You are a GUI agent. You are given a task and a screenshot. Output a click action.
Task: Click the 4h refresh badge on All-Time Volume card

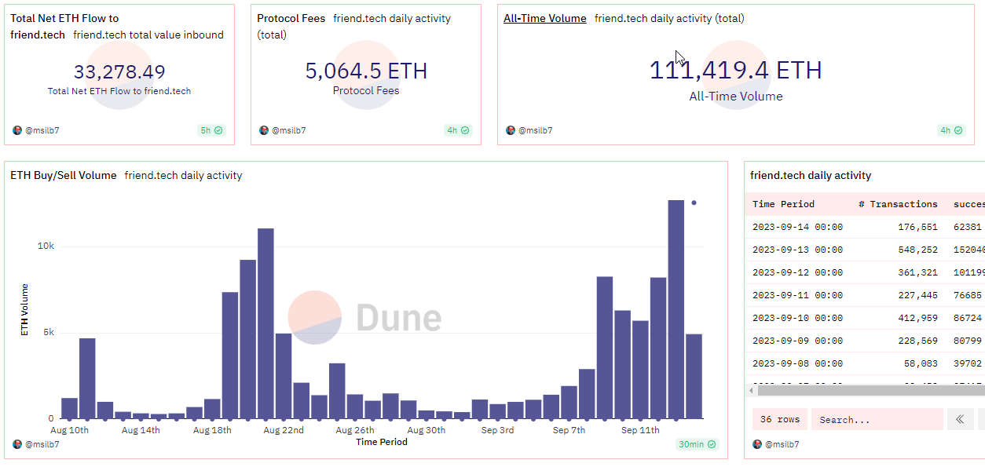(951, 130)
